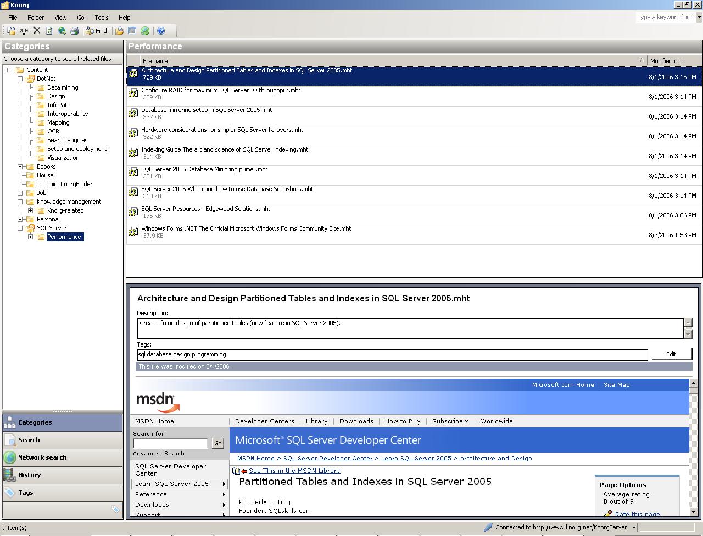Click the Find toolbar button

pyautogui.click(x=97, y=31)
